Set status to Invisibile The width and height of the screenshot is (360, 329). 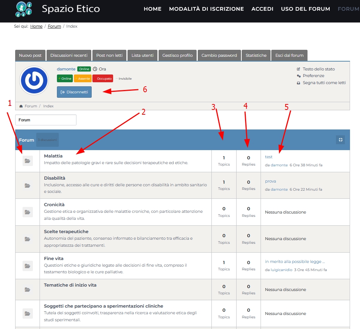pos(124,79)
